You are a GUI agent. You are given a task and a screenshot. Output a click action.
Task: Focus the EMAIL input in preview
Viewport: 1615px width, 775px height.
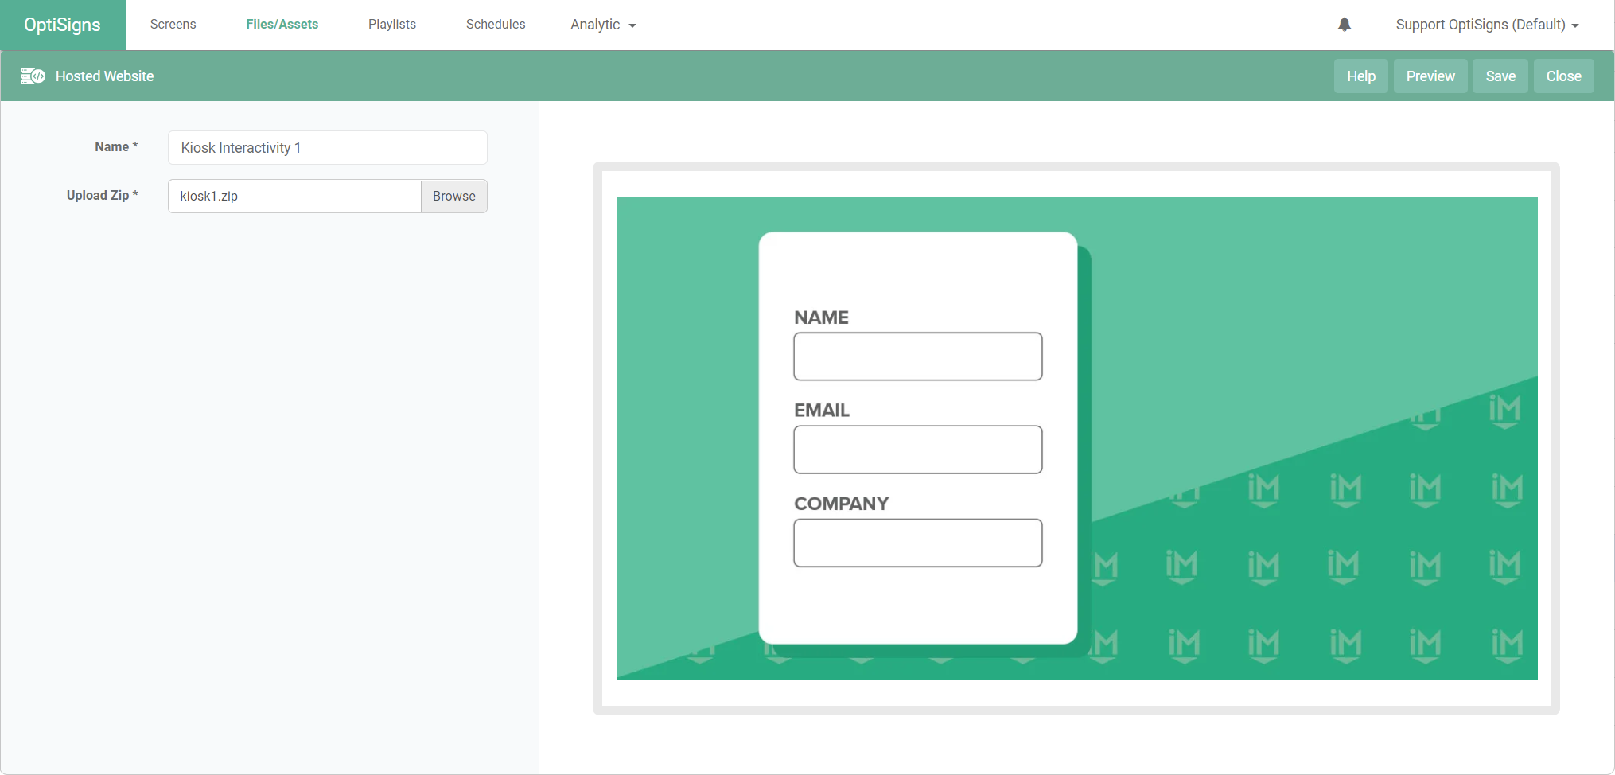point(917,450)
